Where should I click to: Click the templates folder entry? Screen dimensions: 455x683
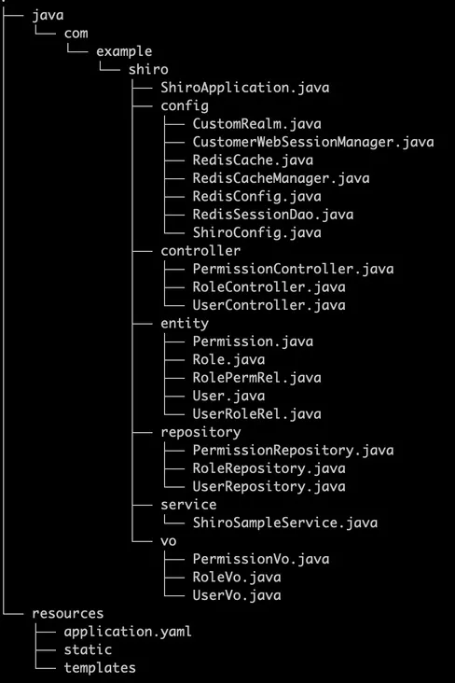pyautogui.click(x=100, y=668)
